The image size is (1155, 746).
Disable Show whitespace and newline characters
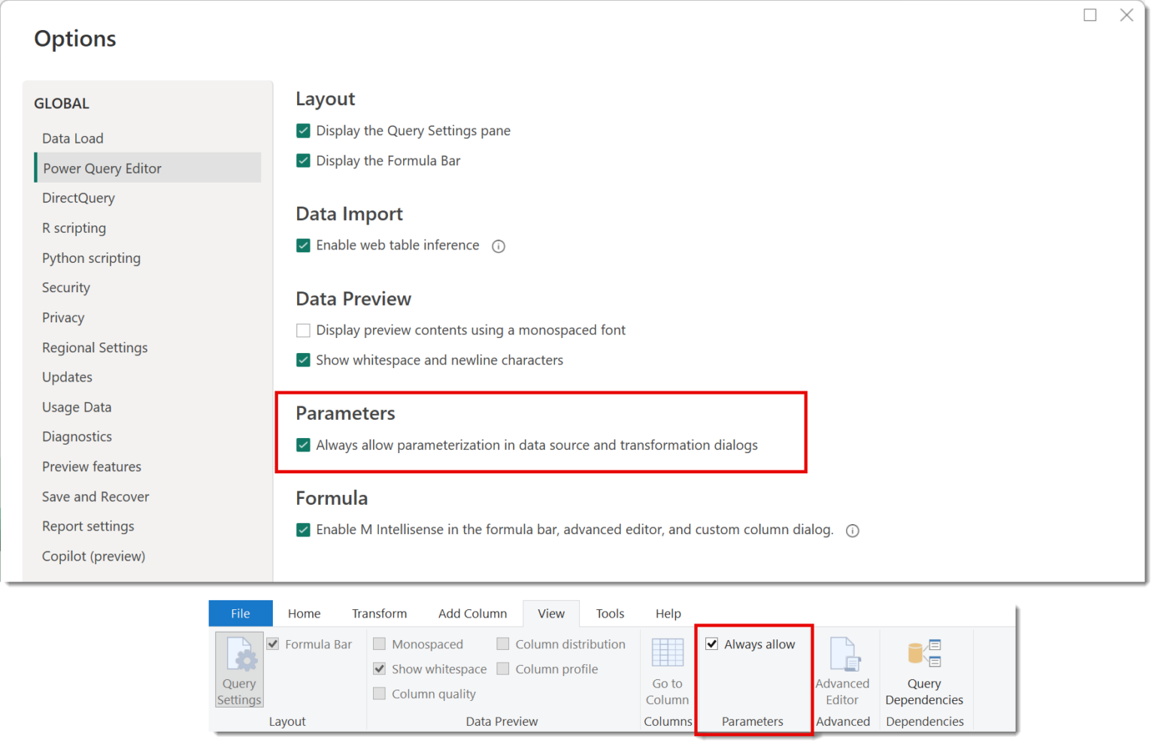[303, 360]
